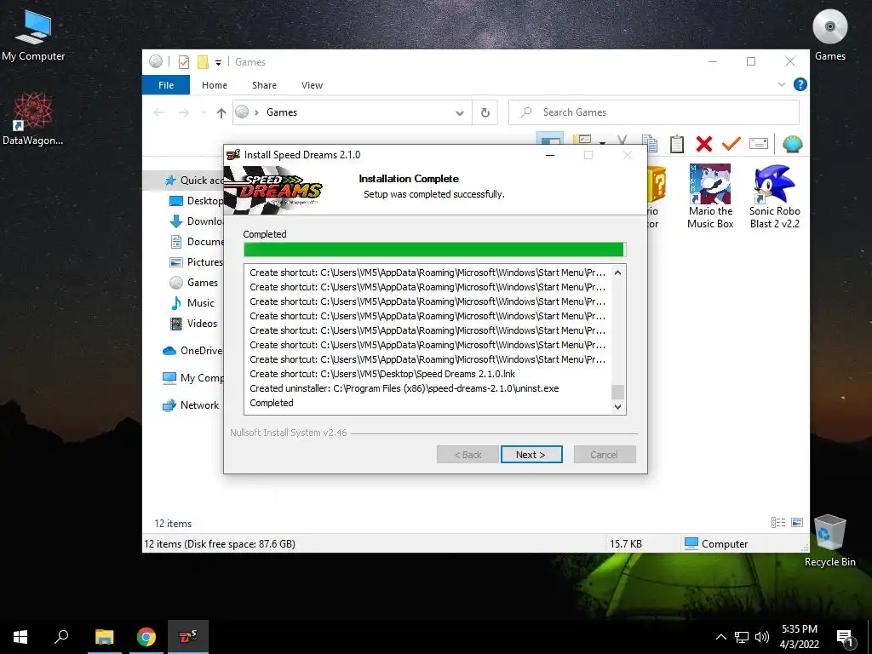Expand the Explorer ribbon chevron
The image size is (872, 654).
click(782, 84)
